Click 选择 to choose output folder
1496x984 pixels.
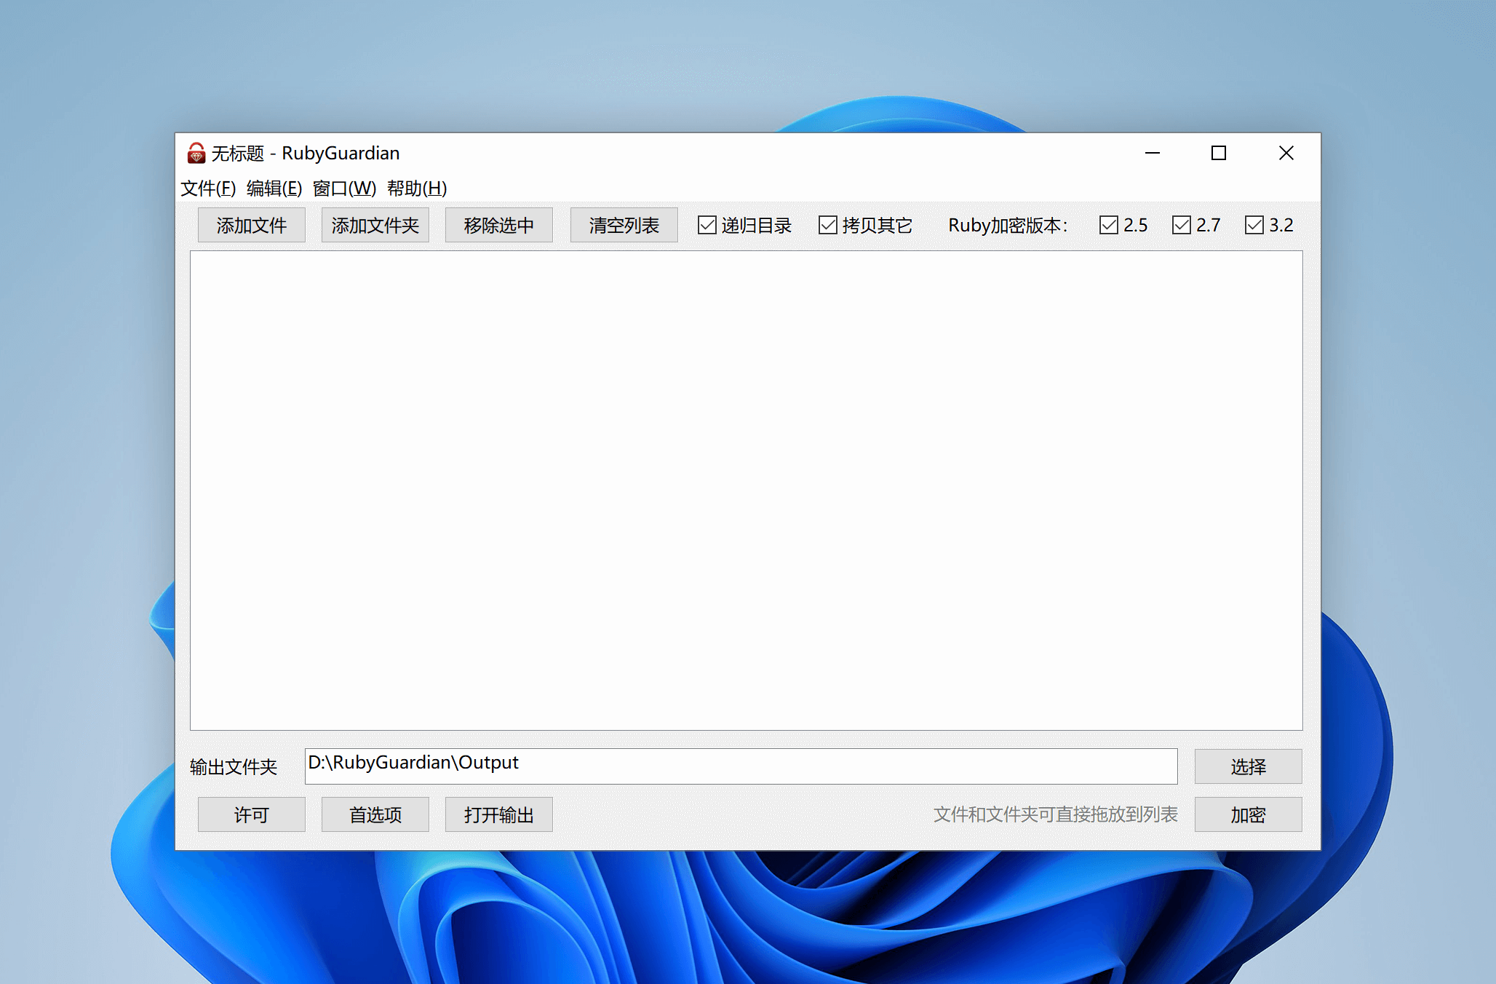1249,766
